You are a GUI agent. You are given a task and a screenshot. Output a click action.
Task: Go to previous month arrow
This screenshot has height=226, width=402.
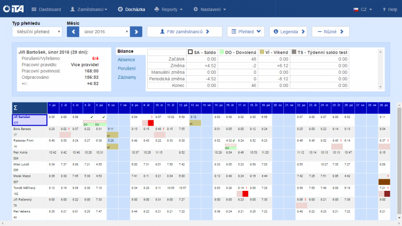click(73, 32)
